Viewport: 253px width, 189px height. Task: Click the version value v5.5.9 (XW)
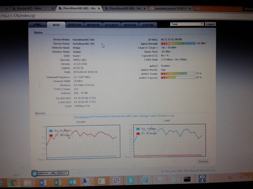(x=80, y=64)
